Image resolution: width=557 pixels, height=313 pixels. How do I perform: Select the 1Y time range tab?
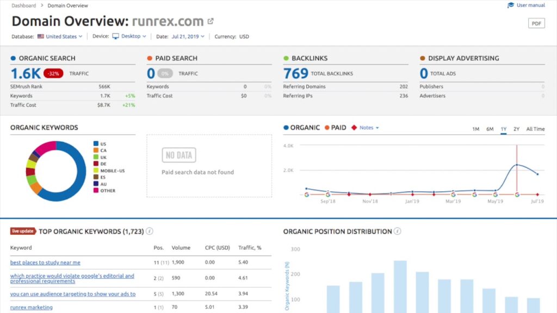tap(503, 129)
